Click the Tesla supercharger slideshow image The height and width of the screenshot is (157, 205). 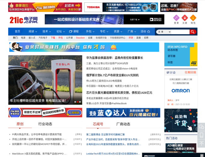[45, 80]
